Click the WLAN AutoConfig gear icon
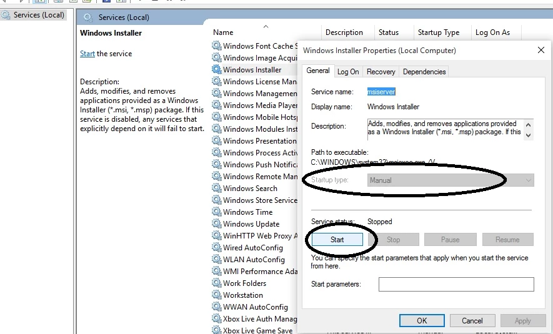The image size is (553, 334). click(x=217, y=259)
